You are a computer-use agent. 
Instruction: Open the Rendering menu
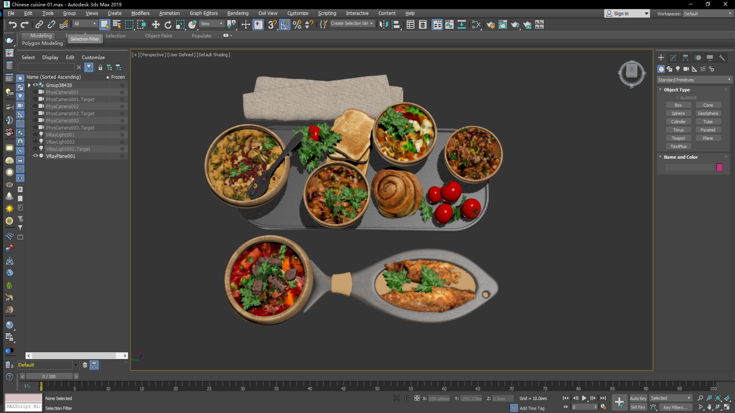238,13
